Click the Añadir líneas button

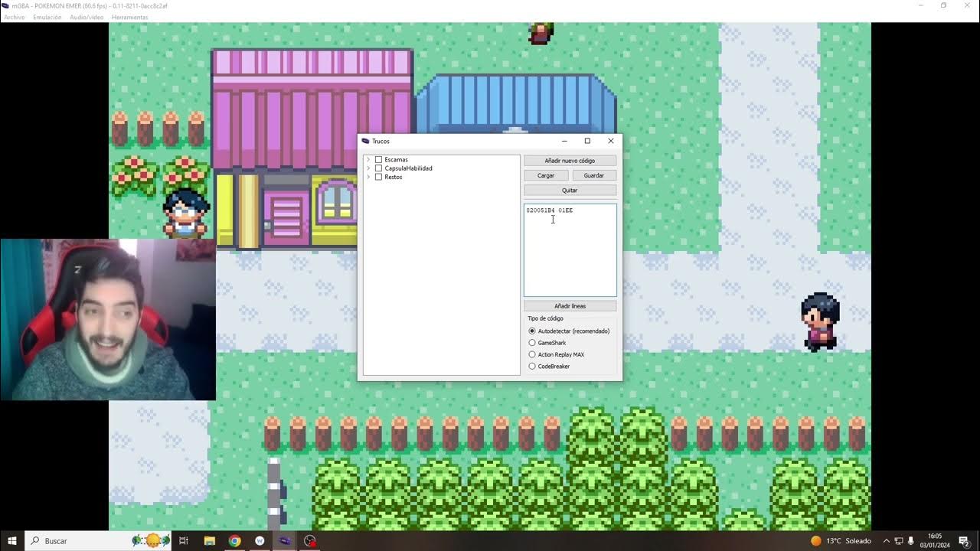click(x=570, y=306)
